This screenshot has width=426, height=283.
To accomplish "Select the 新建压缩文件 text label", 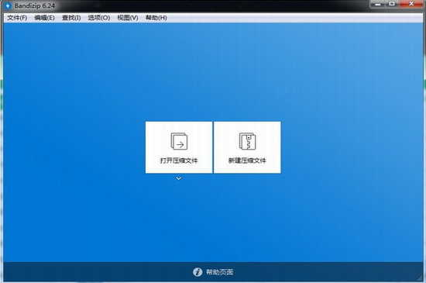I will tap(247, 160).
